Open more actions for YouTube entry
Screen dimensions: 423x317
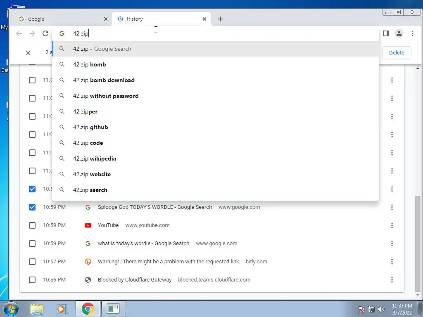click(x=392, y=225)
